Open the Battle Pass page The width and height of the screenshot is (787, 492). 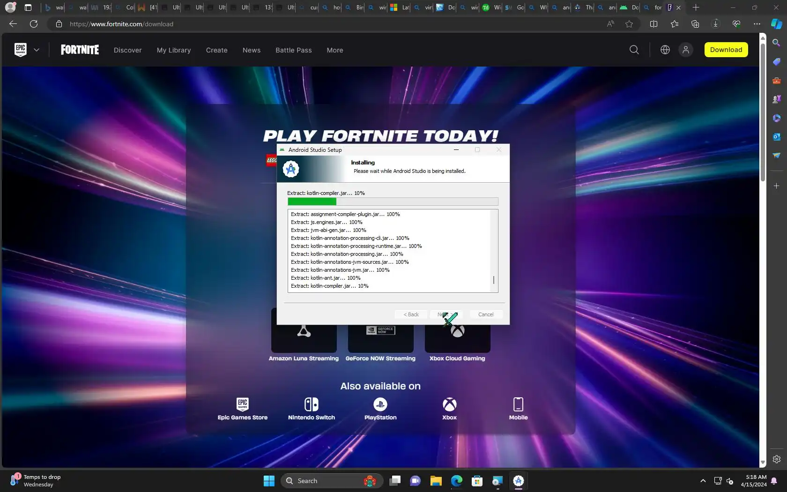click(294, 50)
